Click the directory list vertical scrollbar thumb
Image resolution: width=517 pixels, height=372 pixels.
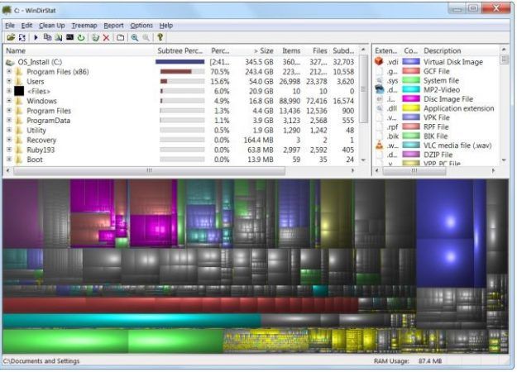(363, 89)
